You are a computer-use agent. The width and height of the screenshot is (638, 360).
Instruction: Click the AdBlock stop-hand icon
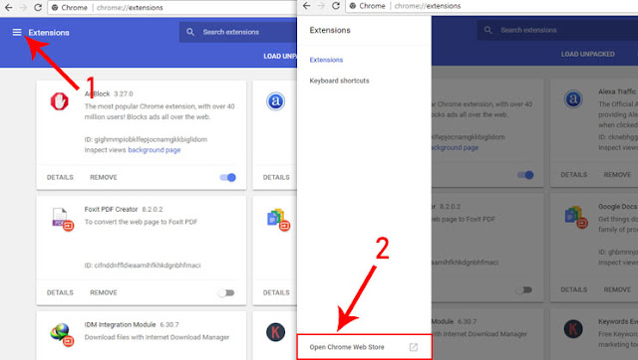tap(60, 101)
